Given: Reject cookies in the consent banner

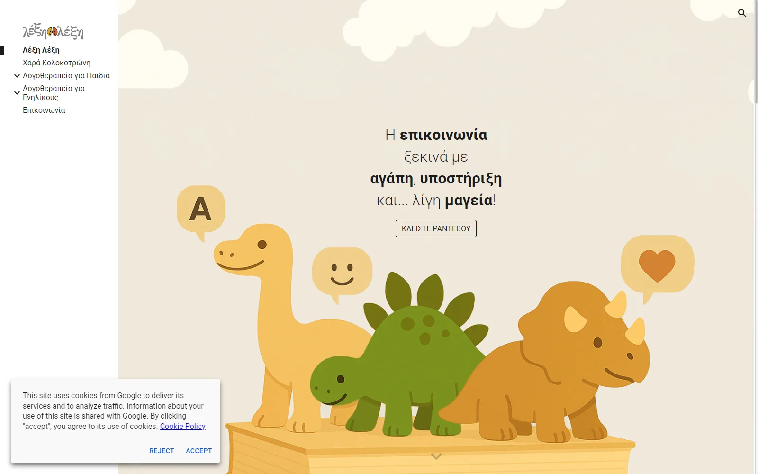Looking at the screenshot, I should (162, 451).
